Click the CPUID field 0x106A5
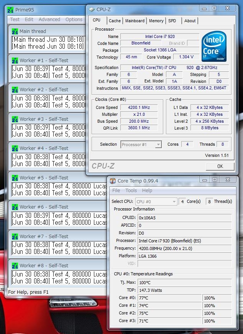The height and width of the screenshot is (334, 243). coord(184,218)
